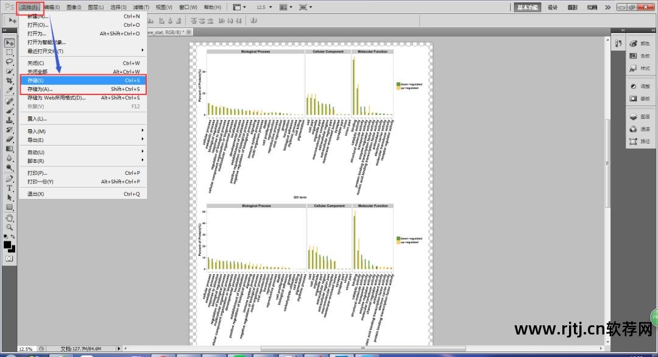Toggle Quick Mask mode at toolbox bottom
Screen dimensions: 658x357
[x=10, y=258]
